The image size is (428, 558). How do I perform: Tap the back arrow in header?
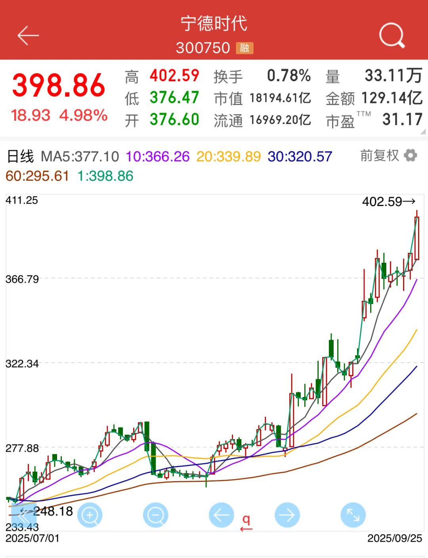[28, 36]
